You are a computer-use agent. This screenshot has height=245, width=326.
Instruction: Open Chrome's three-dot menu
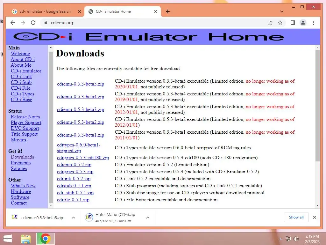[x=313, y=23]
